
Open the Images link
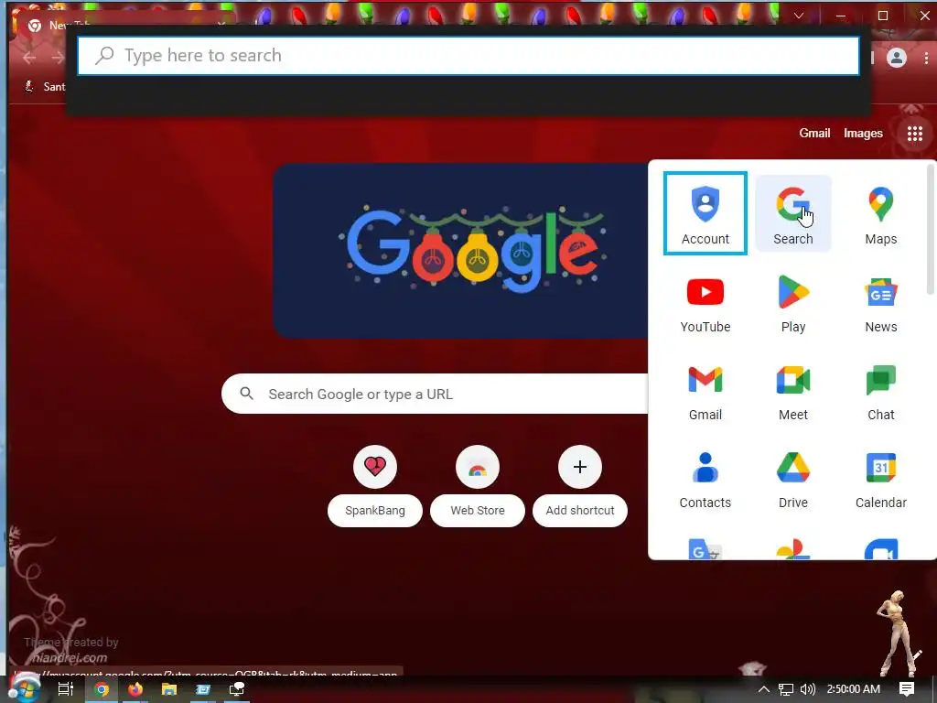coord(863,134)
